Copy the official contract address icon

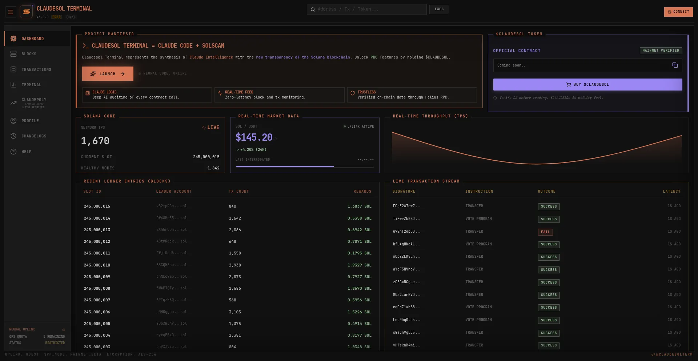pos(675,65)
